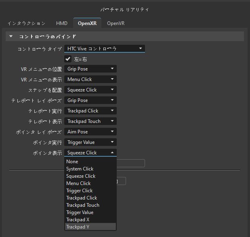Uncheck the 左=右 checkbox
The height and width of the screenshot is (237, 250).
(68, 59)
